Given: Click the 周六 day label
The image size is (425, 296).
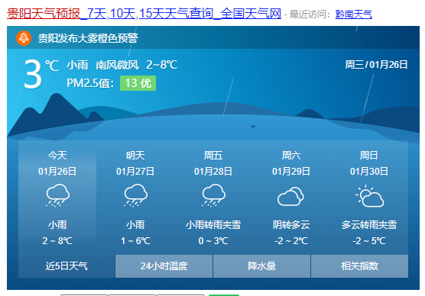Looking at the screenshot, I should click(291, 156).
